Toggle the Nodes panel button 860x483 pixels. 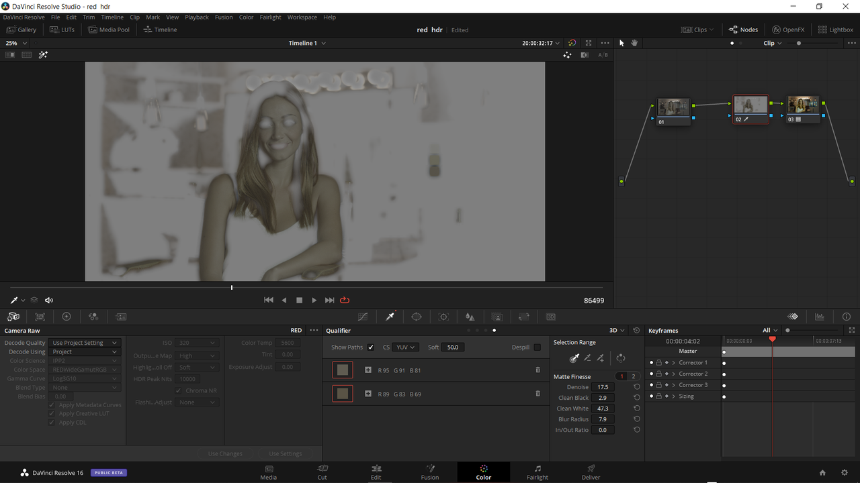[744, 30]
